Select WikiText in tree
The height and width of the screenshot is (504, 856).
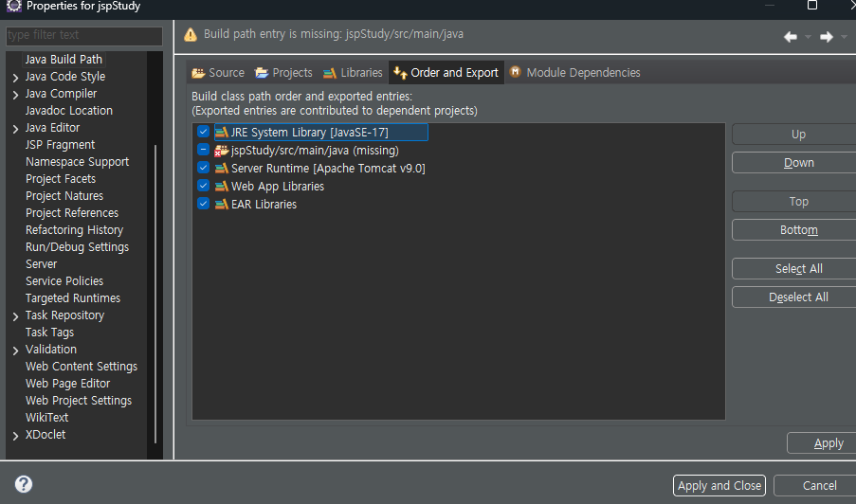click(x=47, y=417)
